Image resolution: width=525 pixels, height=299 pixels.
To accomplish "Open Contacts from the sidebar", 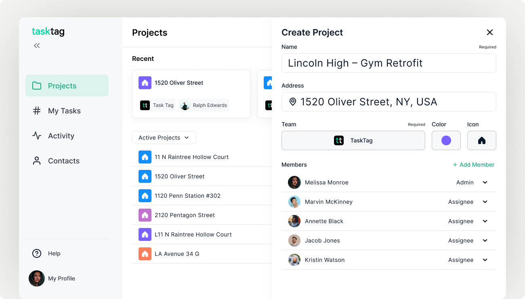I will click(x=63, y=161).
